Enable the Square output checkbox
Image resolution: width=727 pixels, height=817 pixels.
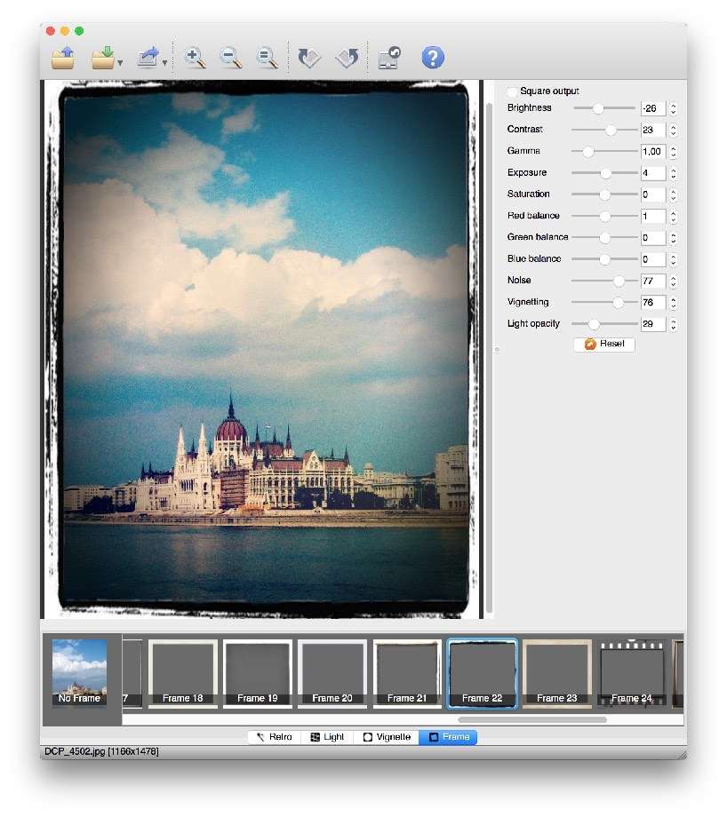[x=513, y=91]
